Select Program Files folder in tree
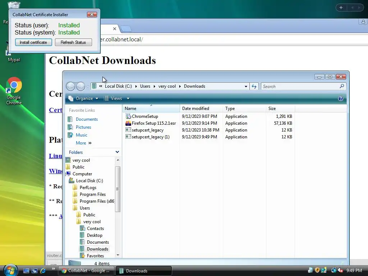The image size is (368, 276). click(x=92, y=194)
